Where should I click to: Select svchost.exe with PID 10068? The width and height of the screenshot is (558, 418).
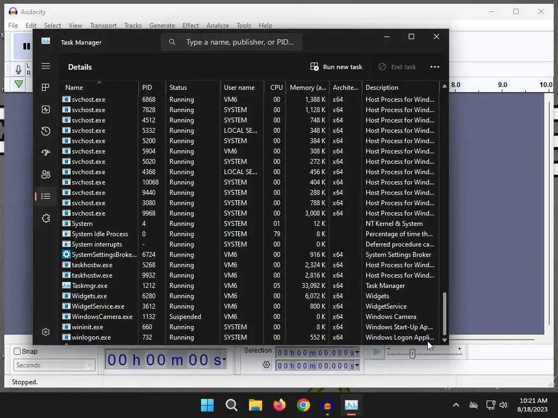(x=250, y=182)
